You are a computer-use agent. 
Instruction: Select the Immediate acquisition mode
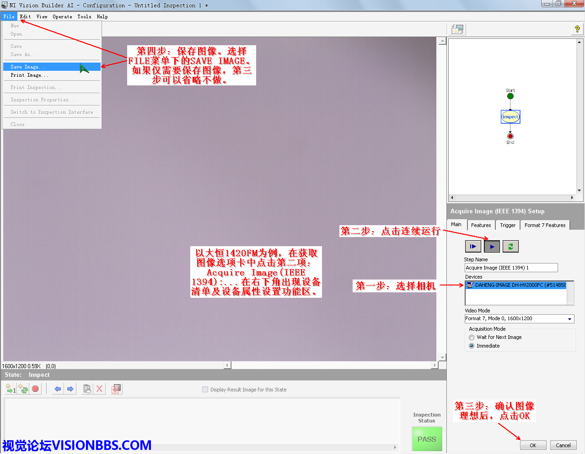pyautogui.click(x=472, y=346)
